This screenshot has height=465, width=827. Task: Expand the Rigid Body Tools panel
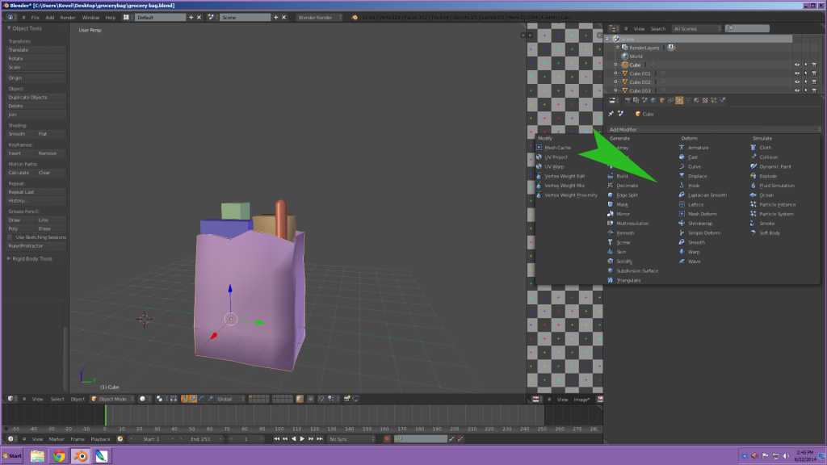pyautogui.click(x=32, y=258)
